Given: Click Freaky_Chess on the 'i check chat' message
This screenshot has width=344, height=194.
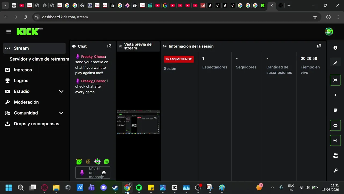Looking at the screenshot, I should (93, 81).
